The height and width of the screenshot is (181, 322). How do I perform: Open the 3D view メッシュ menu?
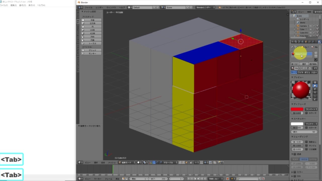click(x=112, y=163)
